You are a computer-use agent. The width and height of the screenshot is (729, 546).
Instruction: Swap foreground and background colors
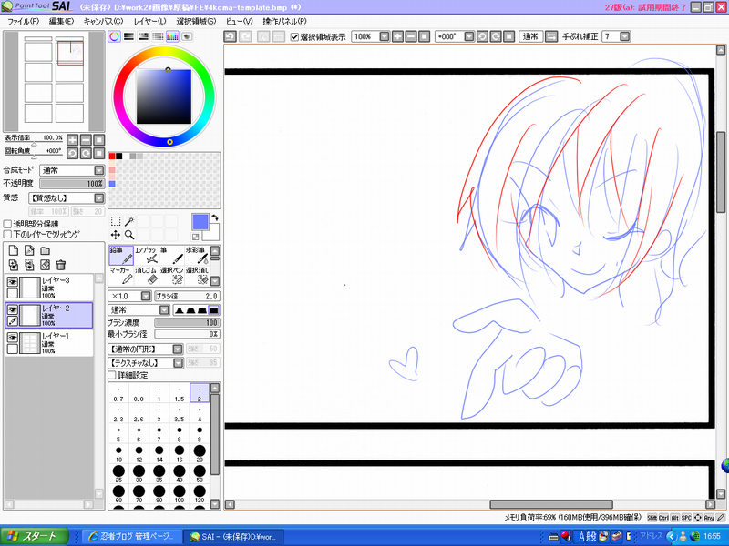pyautogui.click(x=215, y=217)
